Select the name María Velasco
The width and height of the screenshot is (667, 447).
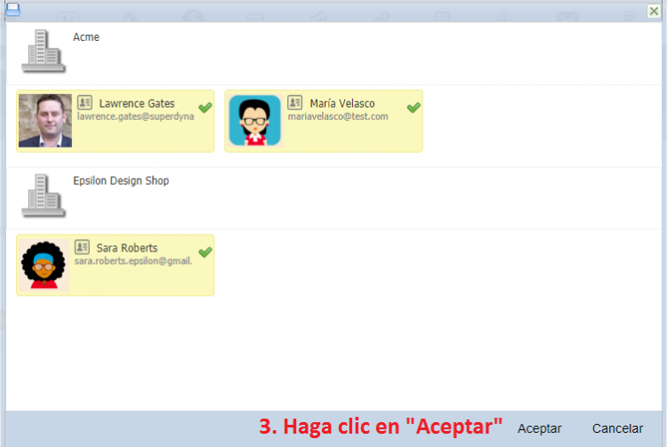342,103
